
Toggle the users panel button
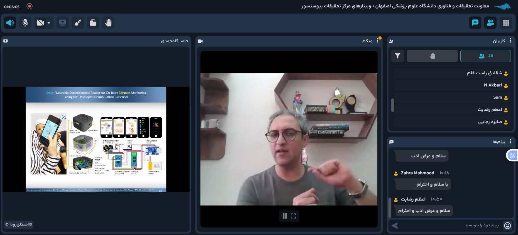[x=490, y=23]
